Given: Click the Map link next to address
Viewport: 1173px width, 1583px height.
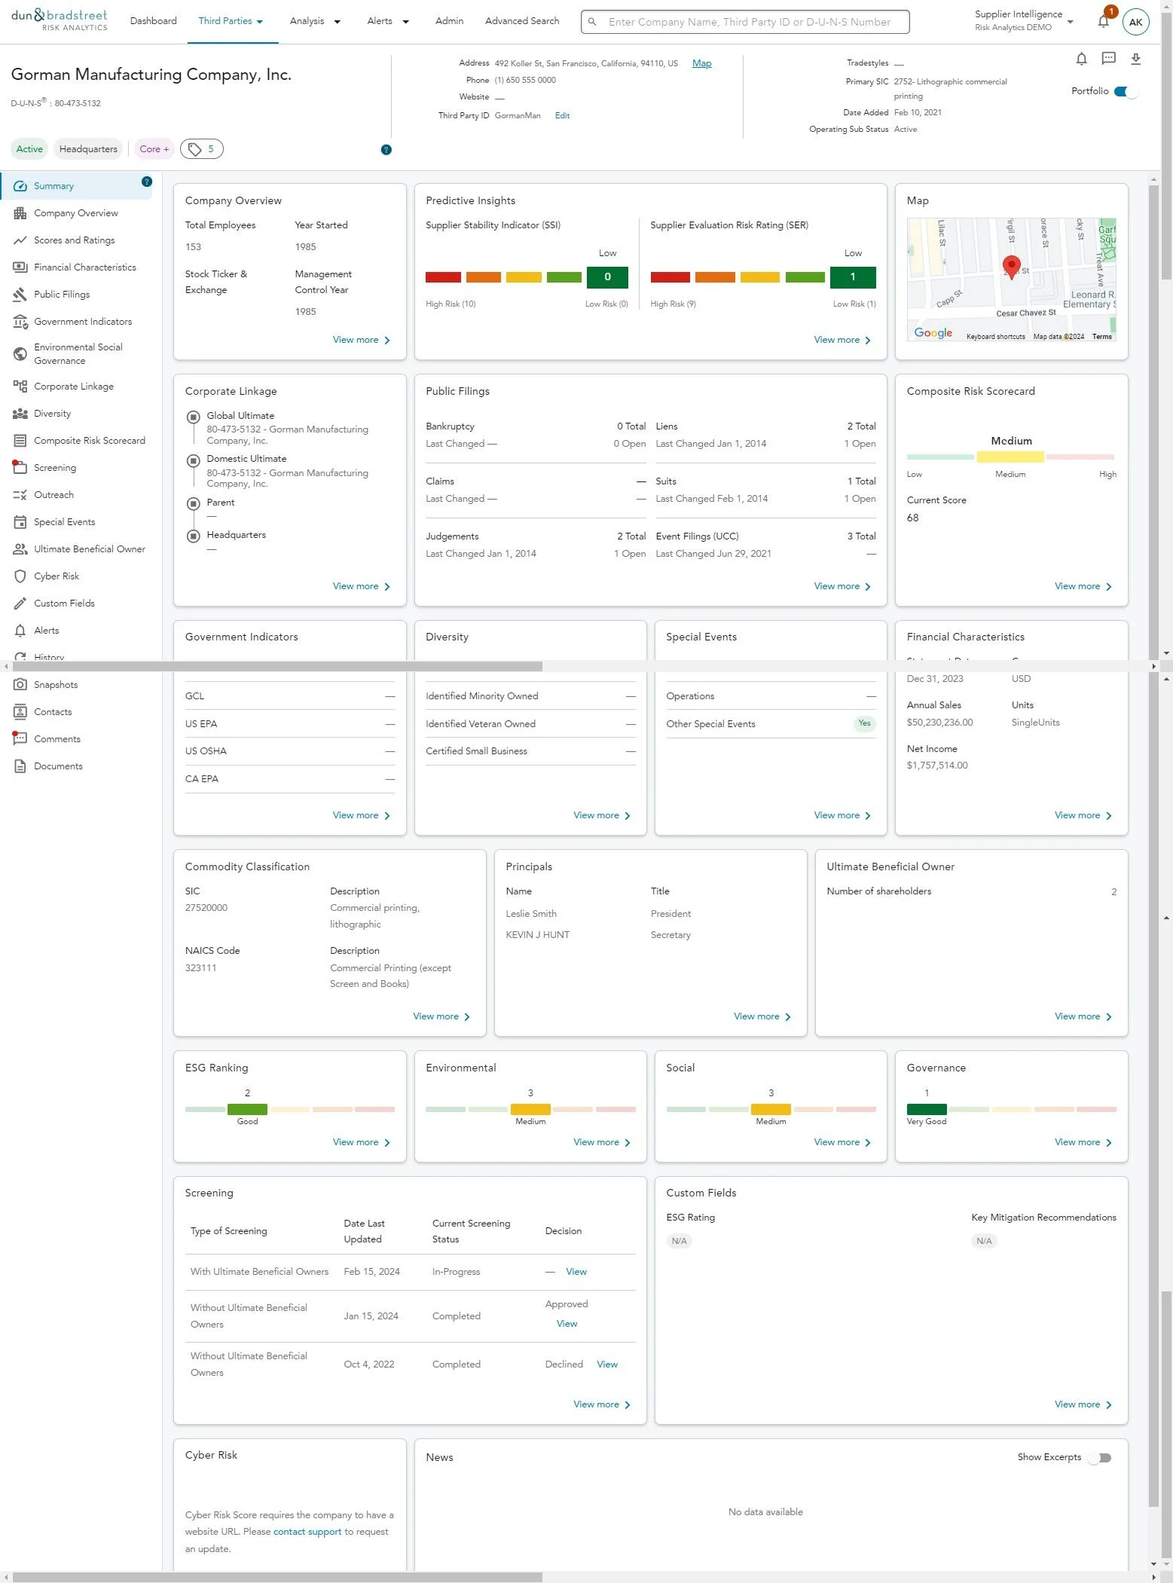Looking at the screenshot, I should click(701, 63).
